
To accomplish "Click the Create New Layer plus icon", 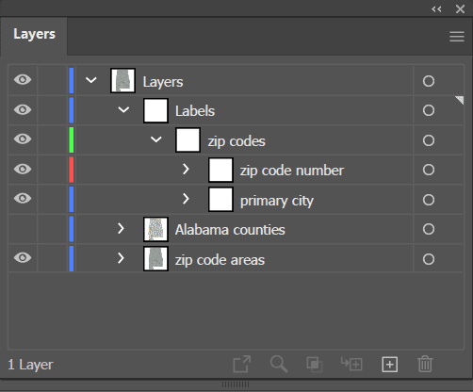I will pyautogui.click(x=390, y=365).
